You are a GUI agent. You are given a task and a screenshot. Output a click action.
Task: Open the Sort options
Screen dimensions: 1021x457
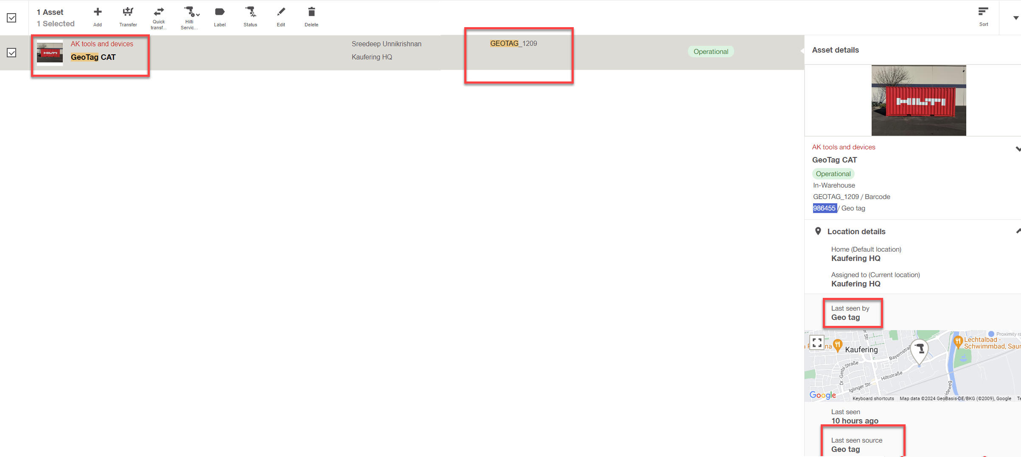coord(983,13)
